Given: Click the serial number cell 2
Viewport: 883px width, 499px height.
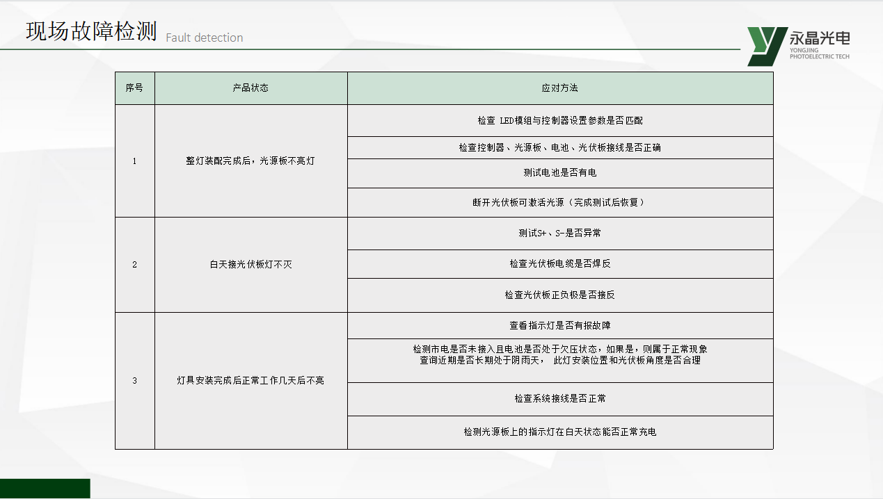Looking at the screenshot, I should coord(134,265).
